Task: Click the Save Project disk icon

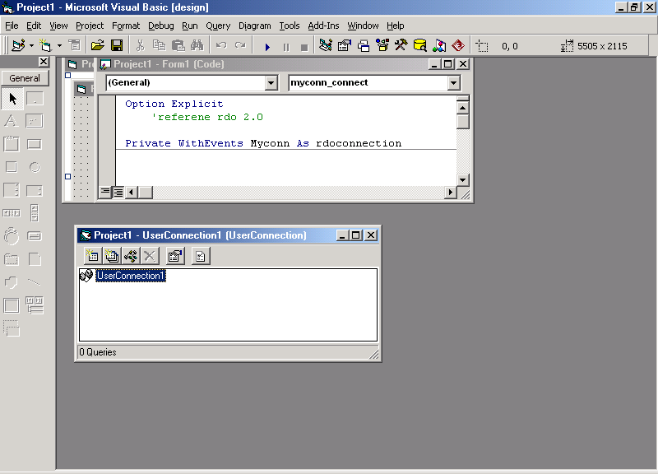Action: click(117, 46)
